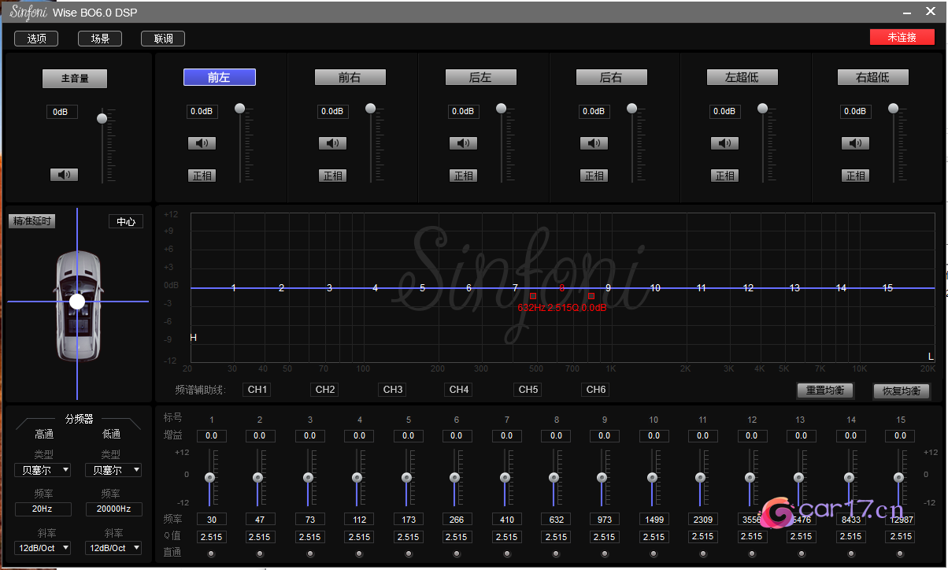This screenshot has width=948, height=570.
Task: Toggle 正相 phase button for 前左 channel
Action: pyautogui.click(x=202, y=176)
